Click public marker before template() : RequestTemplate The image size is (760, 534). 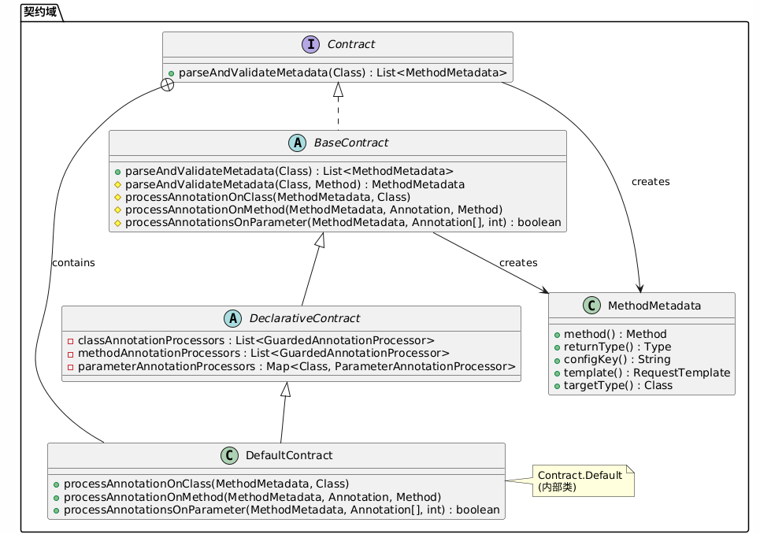tap(557, 373)
